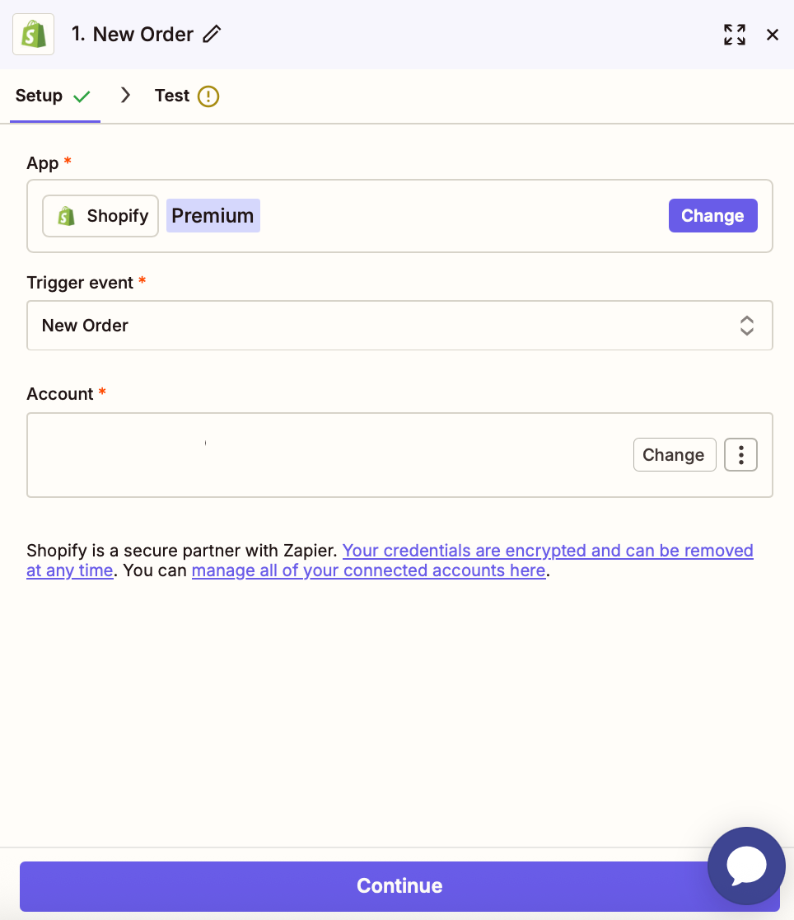Open the Trigger event dropdown
The height and width of the screenshot is (920, 794).
coord(399,326)
